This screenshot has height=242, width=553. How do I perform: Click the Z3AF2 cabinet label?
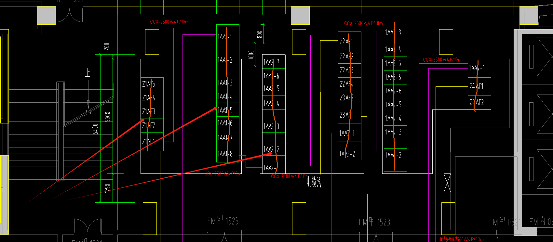[x=346, y=98]
